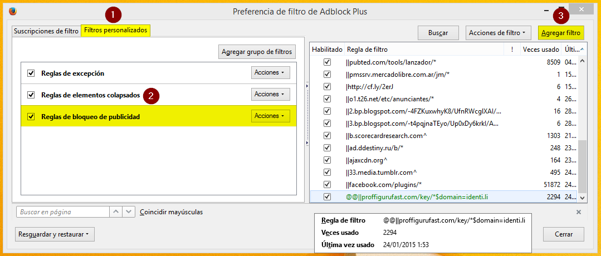This screenshot has height=256, width=601.
Task: Click the 8509 usage count cell
Action: point(554,62)
